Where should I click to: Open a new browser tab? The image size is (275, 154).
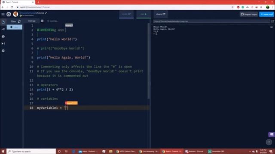(38, 2)
